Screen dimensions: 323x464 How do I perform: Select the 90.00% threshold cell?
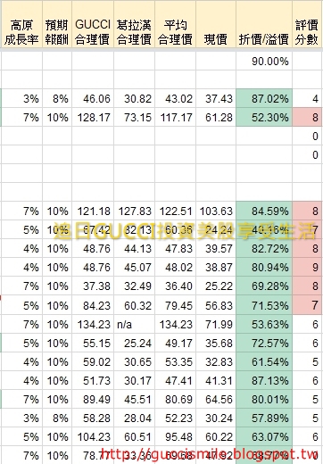pyautogui.click(x=264, y=61)
